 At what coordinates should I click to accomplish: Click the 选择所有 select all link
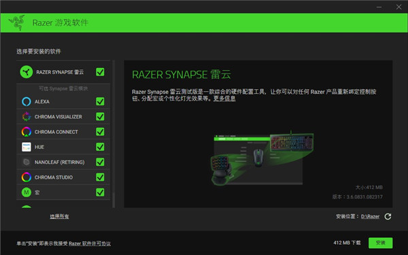pos(60,216)
